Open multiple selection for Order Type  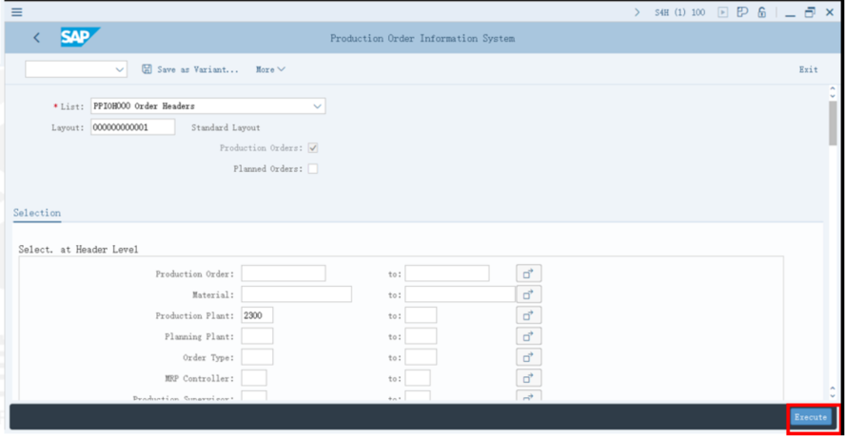(x=529, y=357)
